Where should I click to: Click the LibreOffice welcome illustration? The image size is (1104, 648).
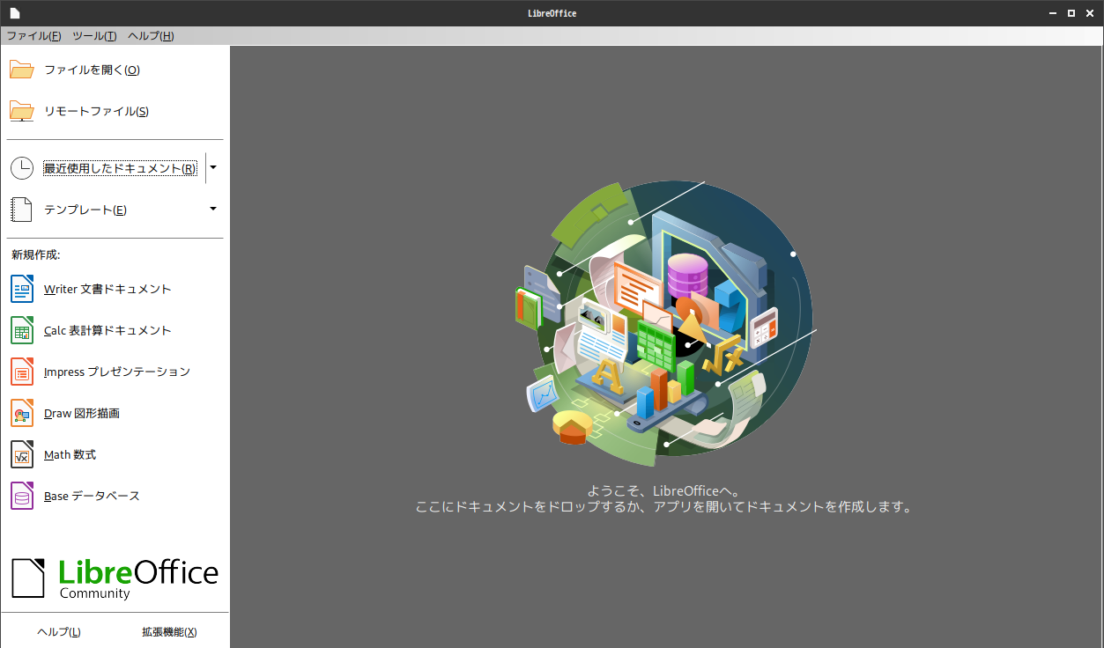coord(666,325)
